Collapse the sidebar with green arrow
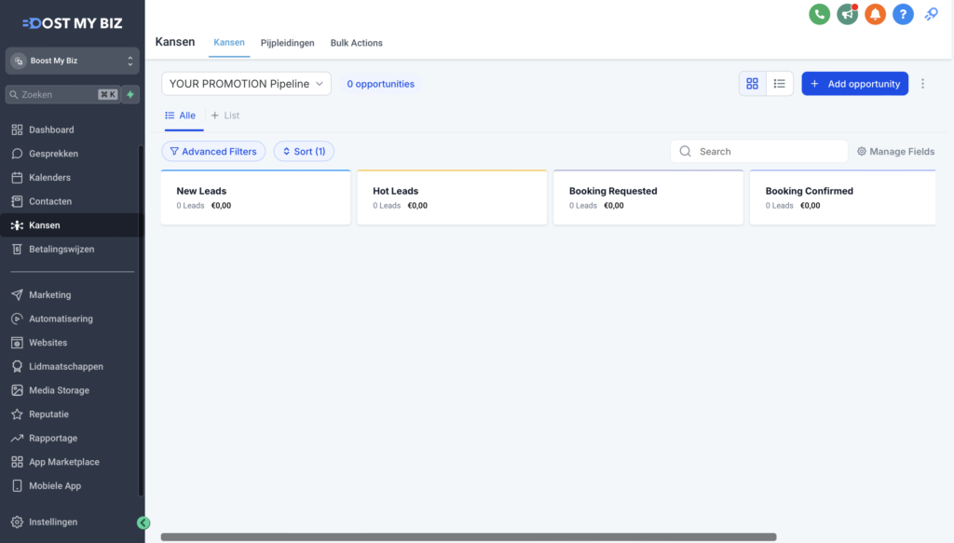Image resolution: width=954 pixels, height=543 pixels. tap(143, 523)
